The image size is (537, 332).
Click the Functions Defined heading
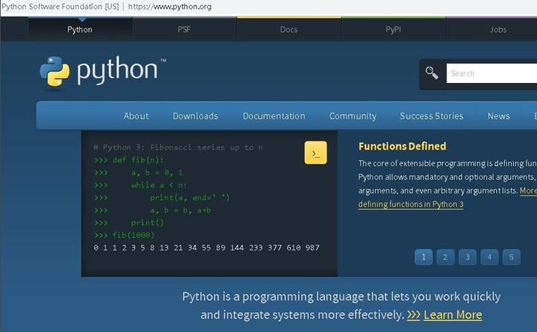click(402, 146)
